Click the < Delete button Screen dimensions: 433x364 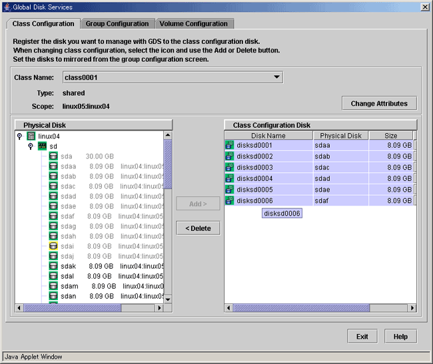[x=198, y=228]
